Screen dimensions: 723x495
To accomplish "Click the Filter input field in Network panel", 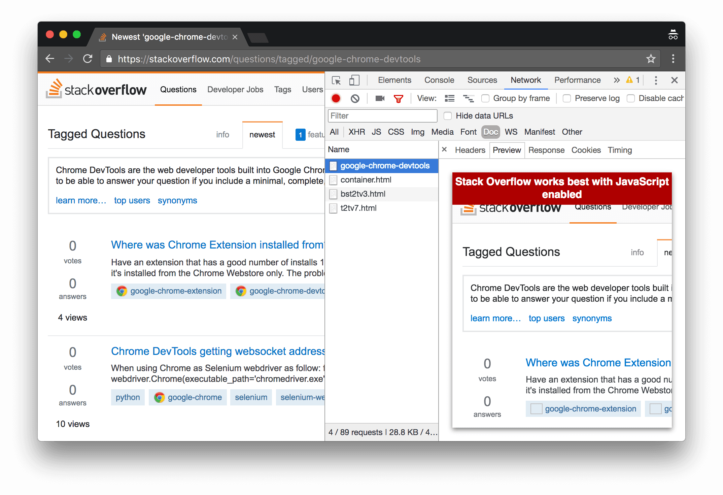I will 383,116.
